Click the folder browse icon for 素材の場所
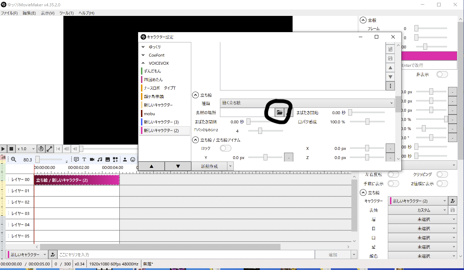This screenshot has width=464, height=270. pyautogui.click(x=279, y=113)
